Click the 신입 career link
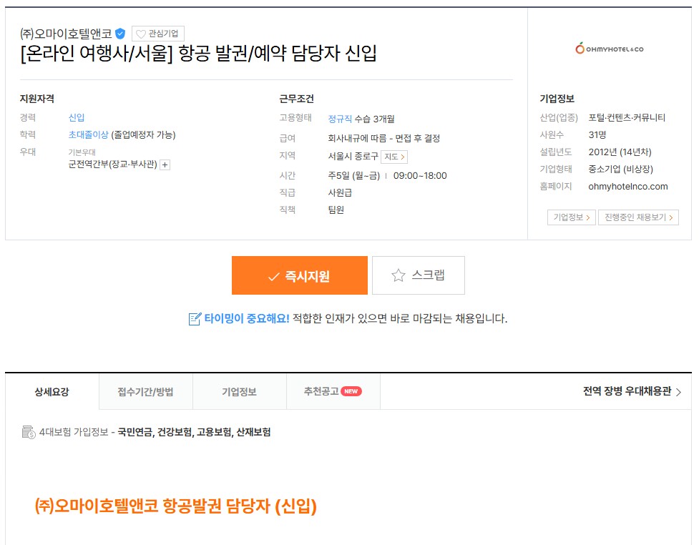The image size is (699, 545). [77, 117]
